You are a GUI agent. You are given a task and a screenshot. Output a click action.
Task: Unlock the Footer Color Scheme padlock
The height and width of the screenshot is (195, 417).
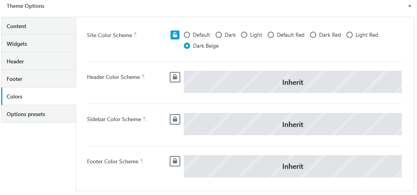click(175, 161)
